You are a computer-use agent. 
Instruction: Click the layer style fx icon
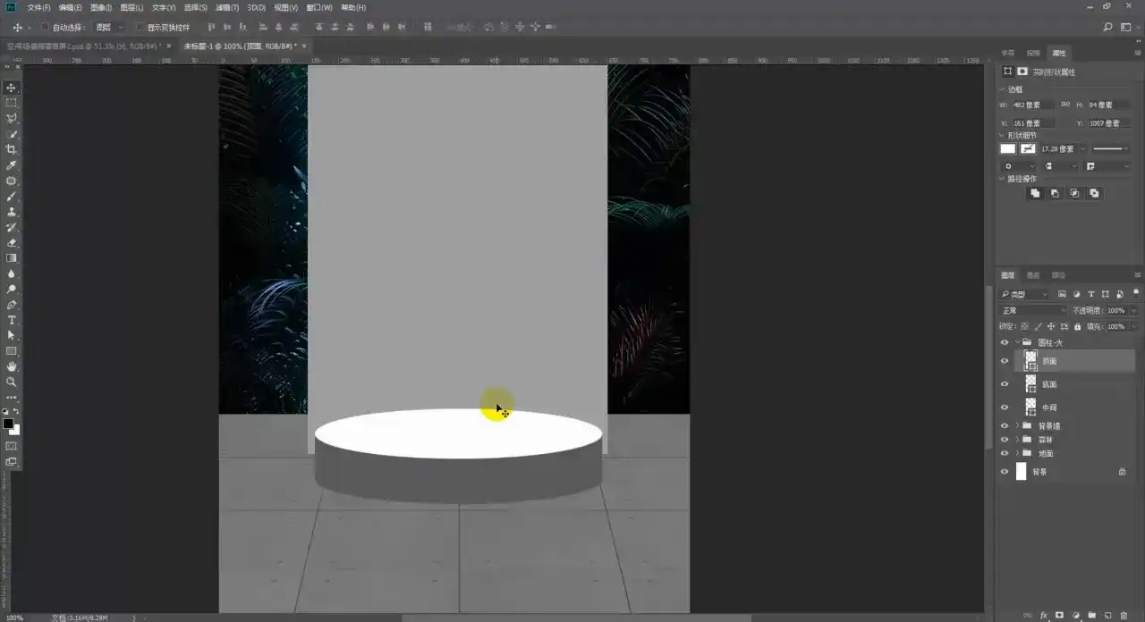[1043, 616]
